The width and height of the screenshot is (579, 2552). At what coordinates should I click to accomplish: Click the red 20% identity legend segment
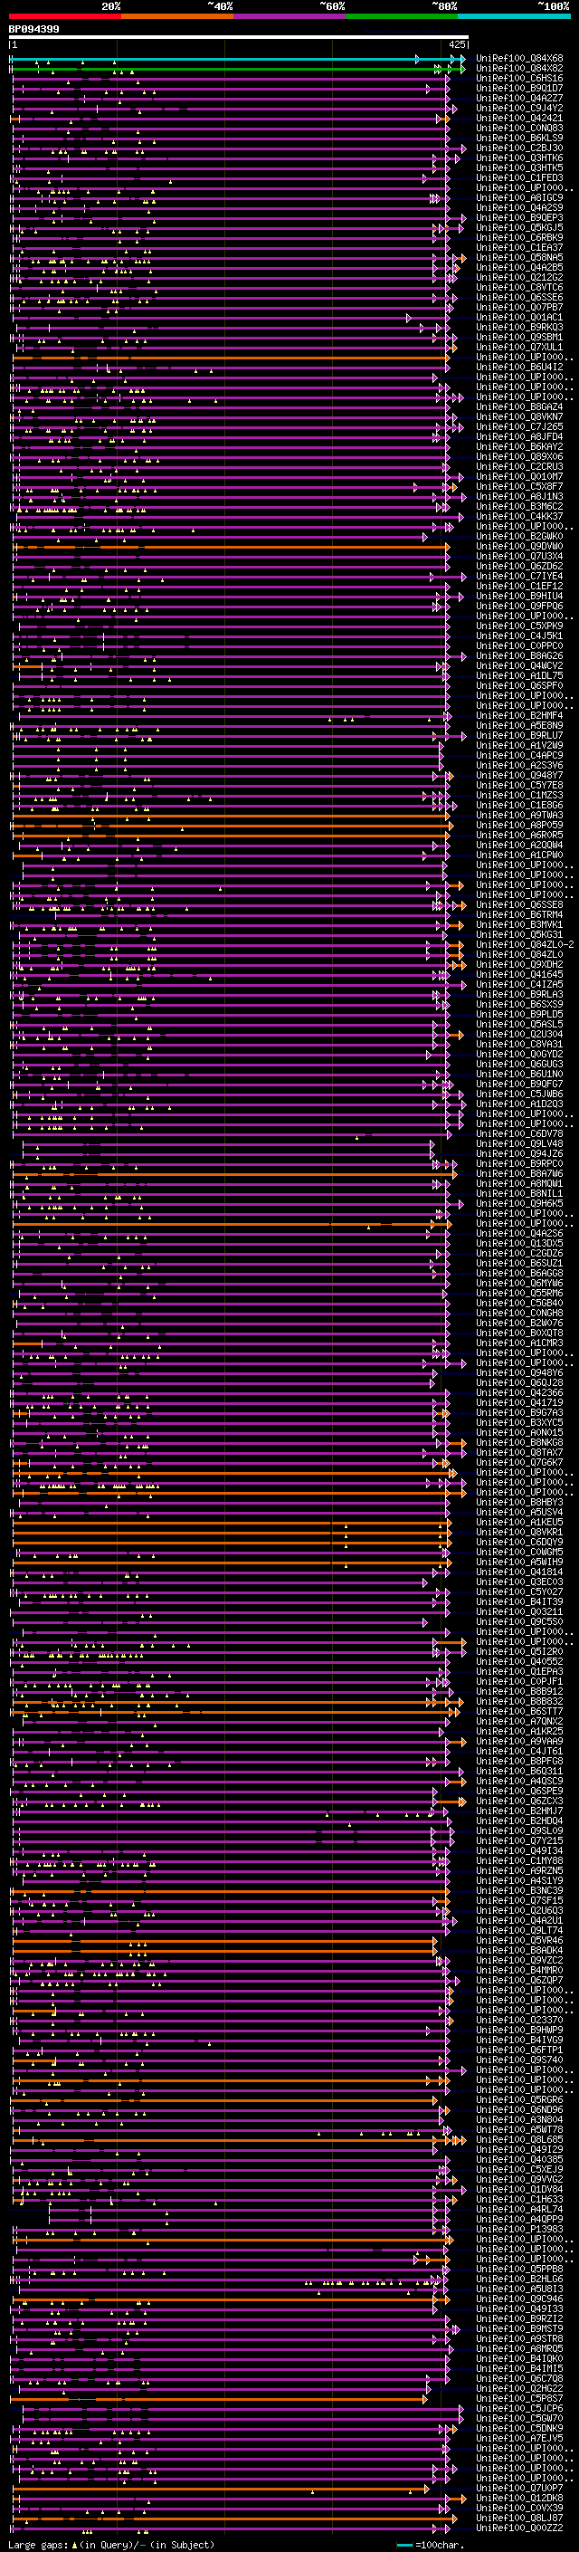tap(64, 16)
